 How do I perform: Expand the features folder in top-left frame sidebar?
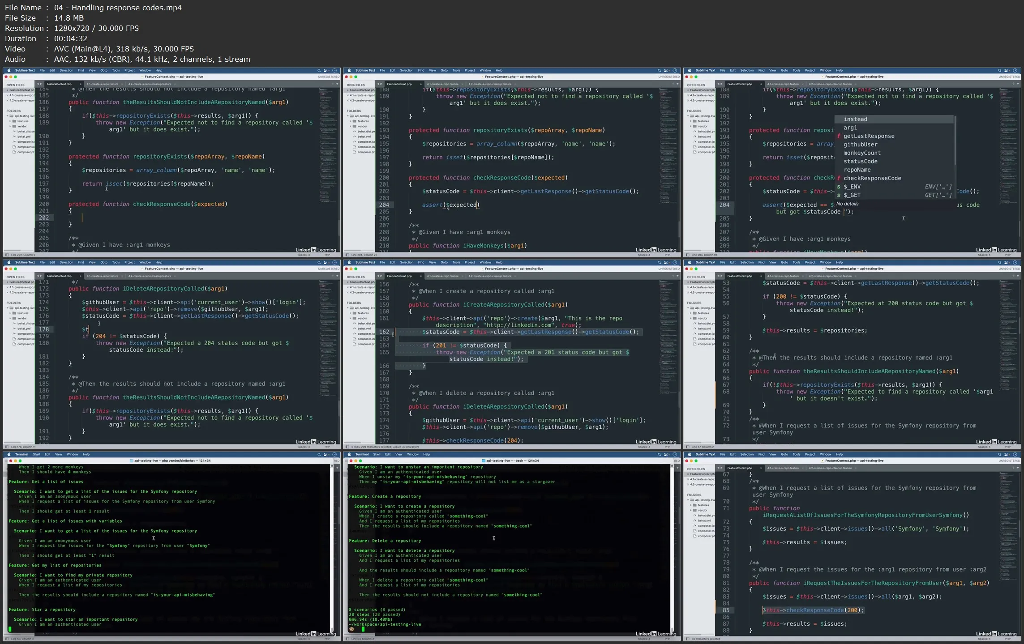pos(11,121)
